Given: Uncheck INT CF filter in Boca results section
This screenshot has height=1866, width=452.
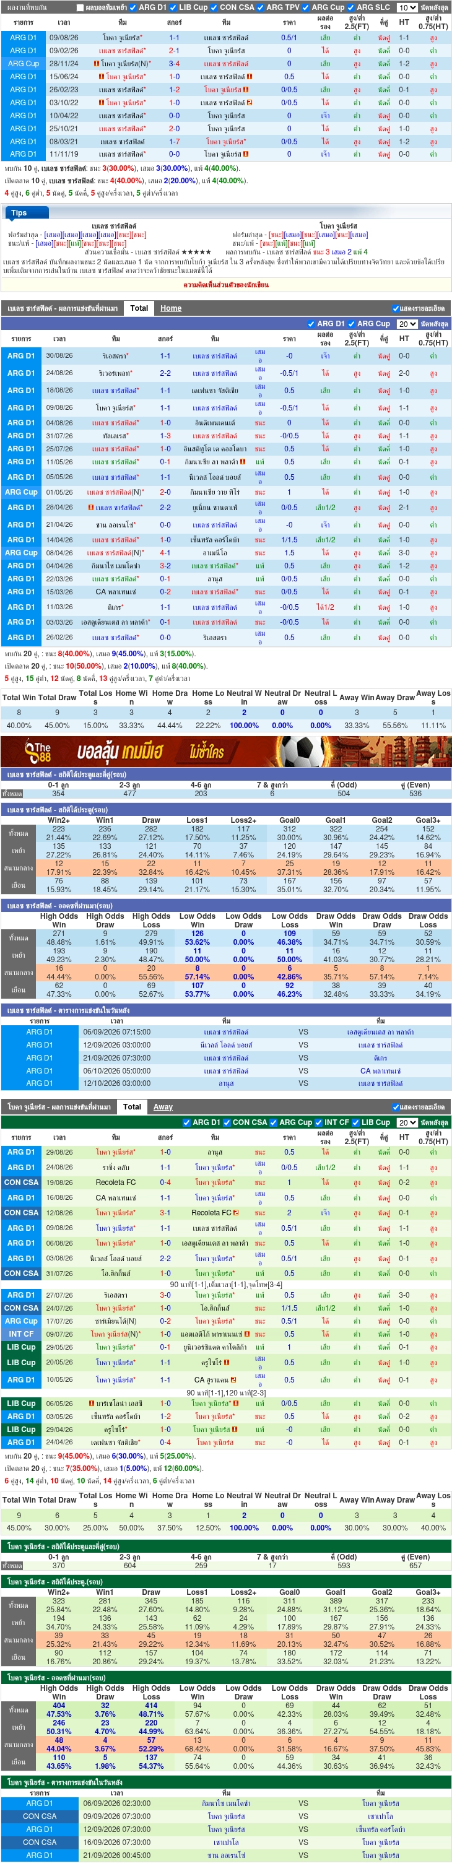Looking at the screenshot, I should [x=319, y=1122].
